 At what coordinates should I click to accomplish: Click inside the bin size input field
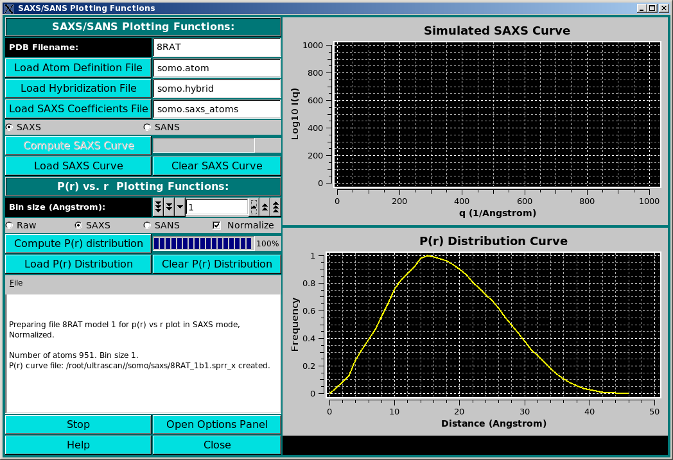[x=218, y=207]
